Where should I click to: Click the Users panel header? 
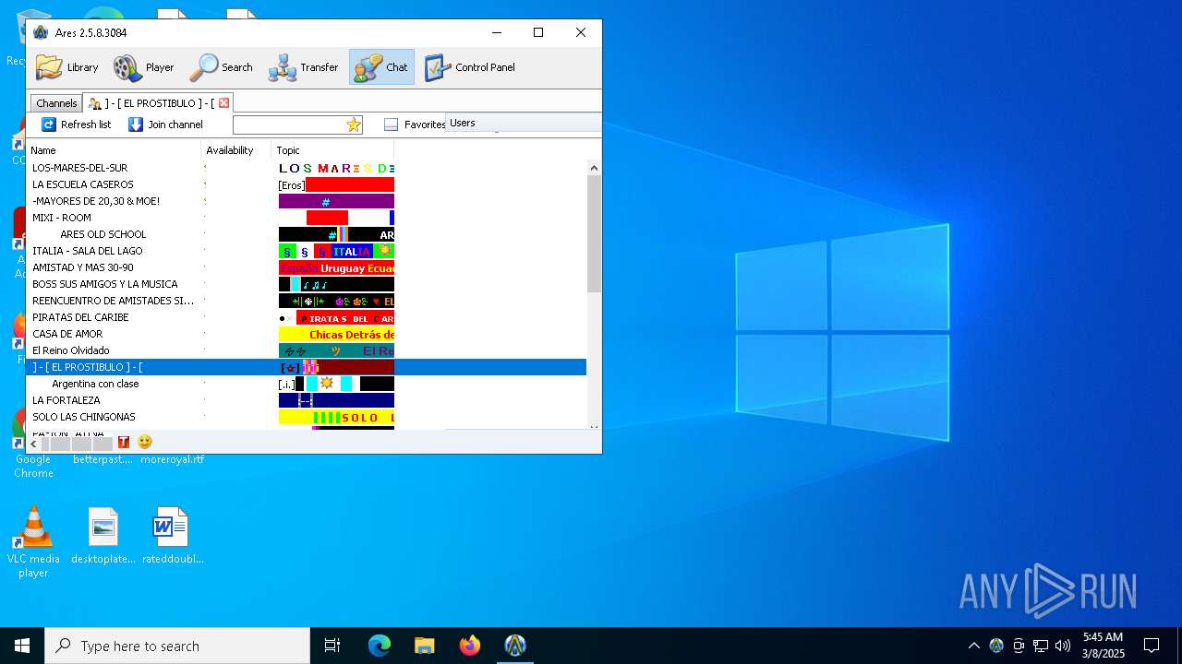pyautogui.click(x=524, y=123)
